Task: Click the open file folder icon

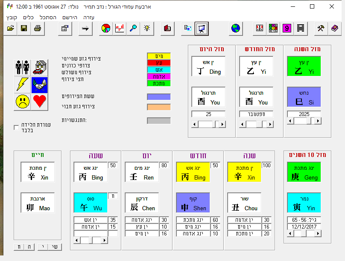Action: [11, 29]
